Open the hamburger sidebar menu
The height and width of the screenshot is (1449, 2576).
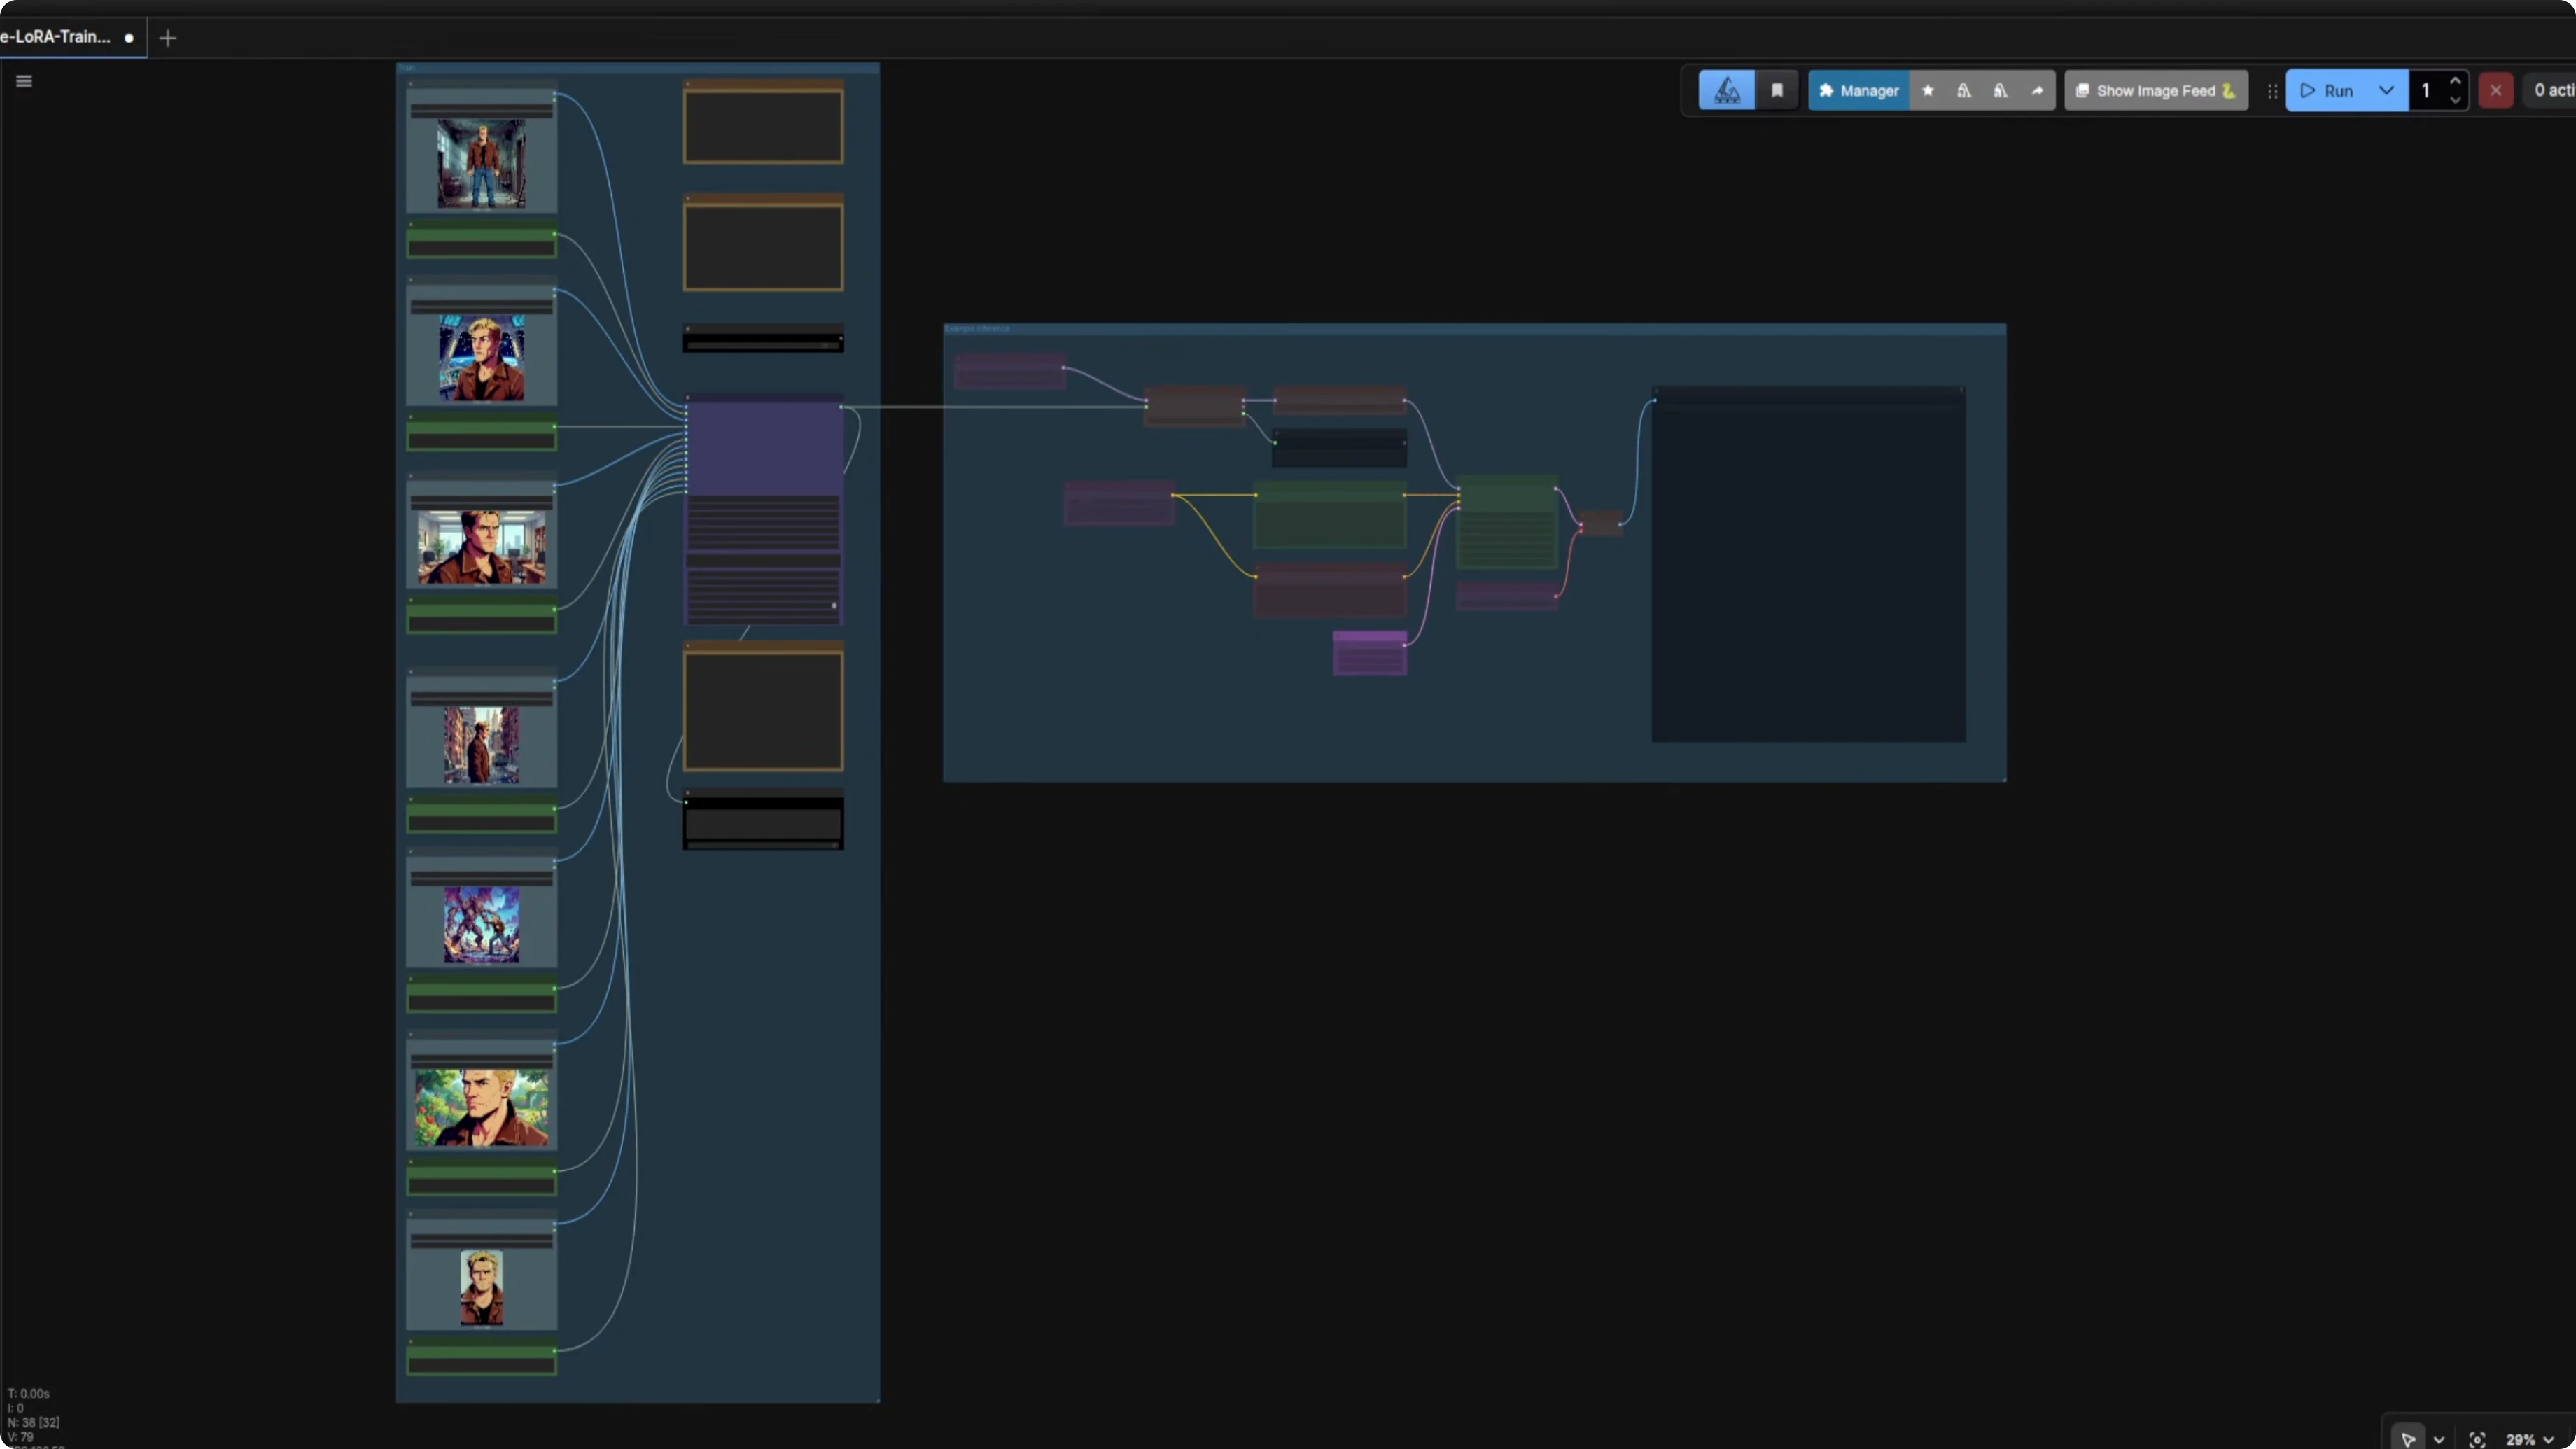pos(24,81)
